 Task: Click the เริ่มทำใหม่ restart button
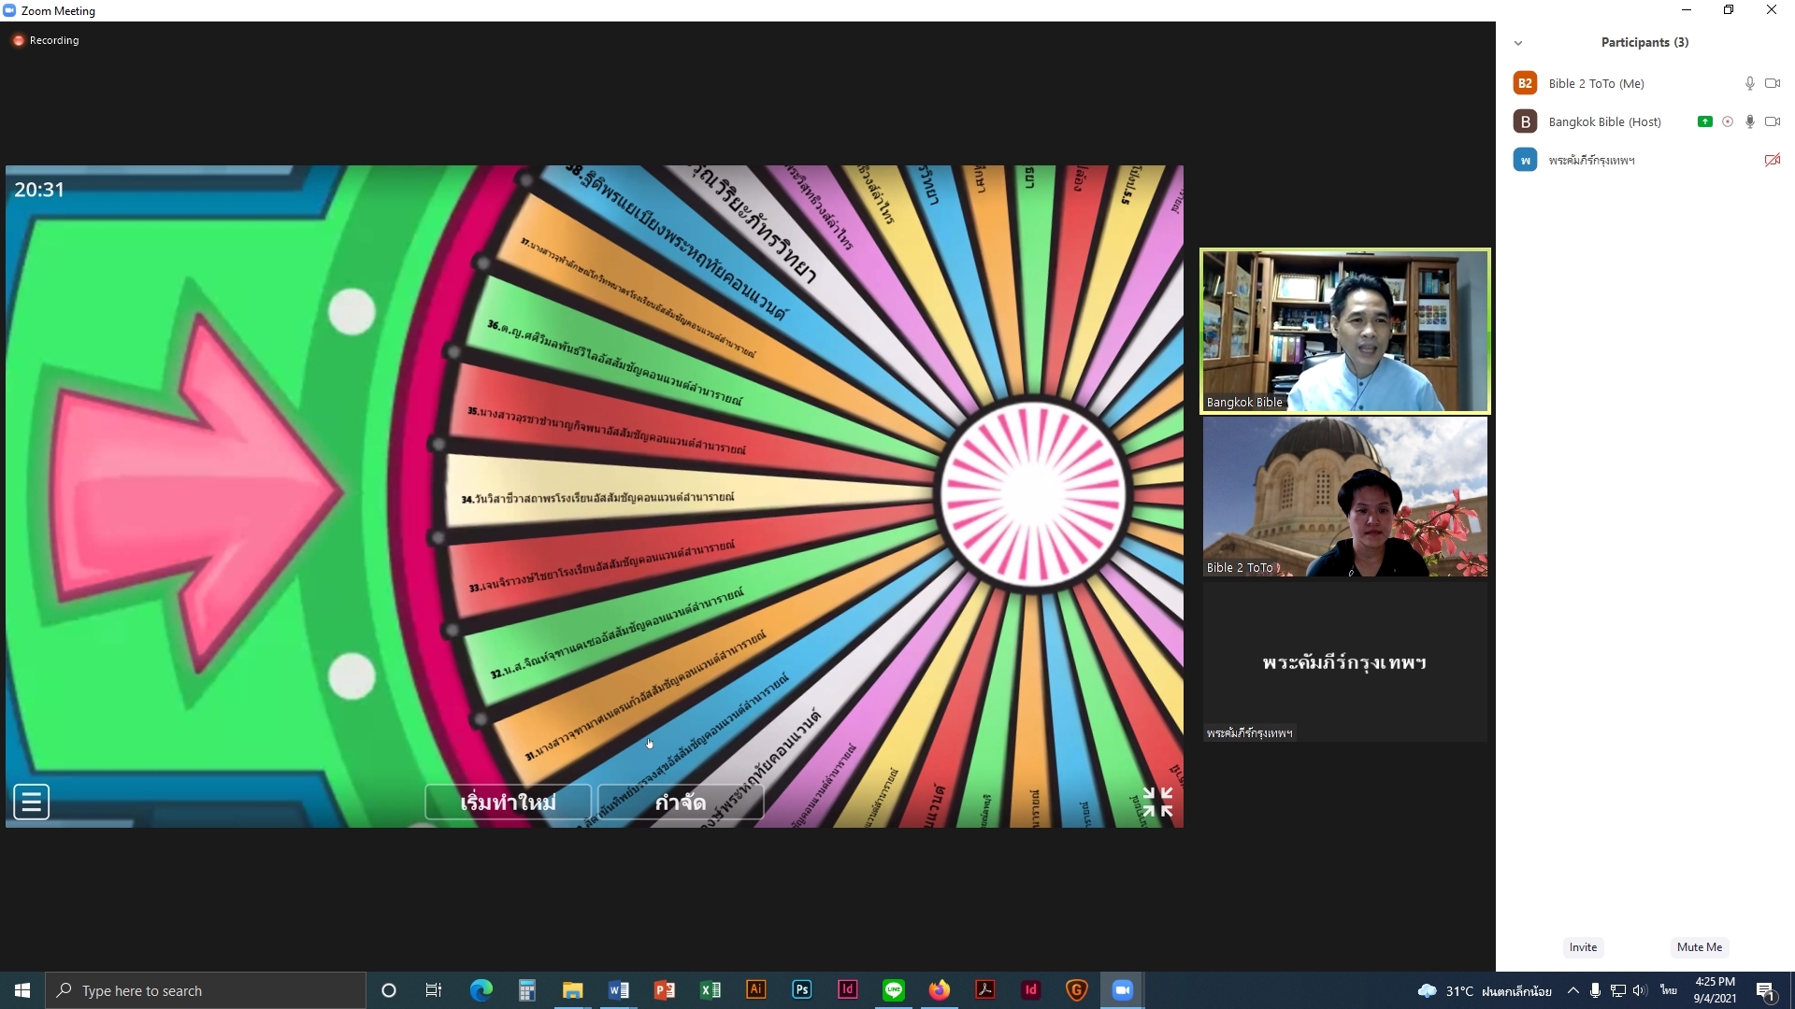click(x=508, y=803)
